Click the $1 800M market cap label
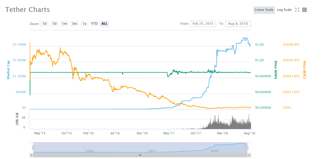The height and width of the screenshot is (159, 322). click(x=20, y=60)
